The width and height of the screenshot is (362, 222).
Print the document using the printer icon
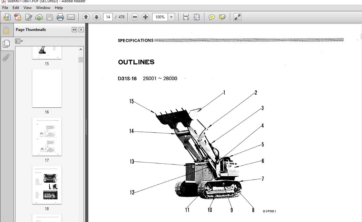(x=60, y=17)
